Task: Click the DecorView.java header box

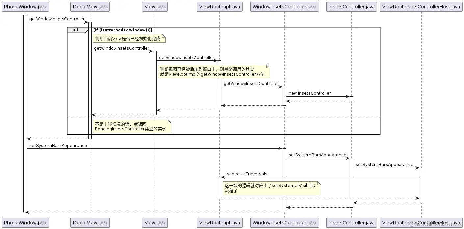Action: [x=90, y=6]
